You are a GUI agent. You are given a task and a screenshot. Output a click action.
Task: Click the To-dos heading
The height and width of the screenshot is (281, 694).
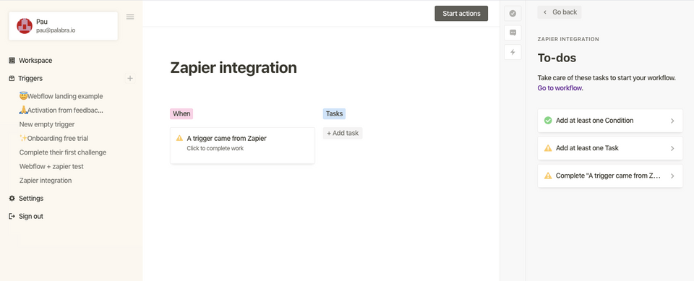pyautogui.click(x=557, y=58)
